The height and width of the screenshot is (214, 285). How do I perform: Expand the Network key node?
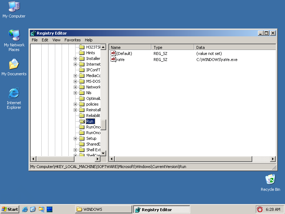[x=75, y=87]
